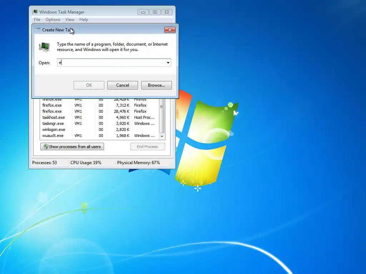The image size is (366, 274).
Task: Click the Processes: 53 status entry
Action: click(44, 163)
